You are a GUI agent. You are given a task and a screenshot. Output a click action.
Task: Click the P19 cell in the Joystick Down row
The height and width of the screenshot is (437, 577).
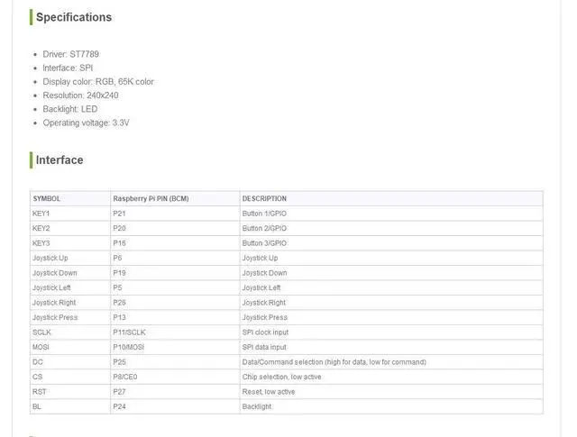175,273
